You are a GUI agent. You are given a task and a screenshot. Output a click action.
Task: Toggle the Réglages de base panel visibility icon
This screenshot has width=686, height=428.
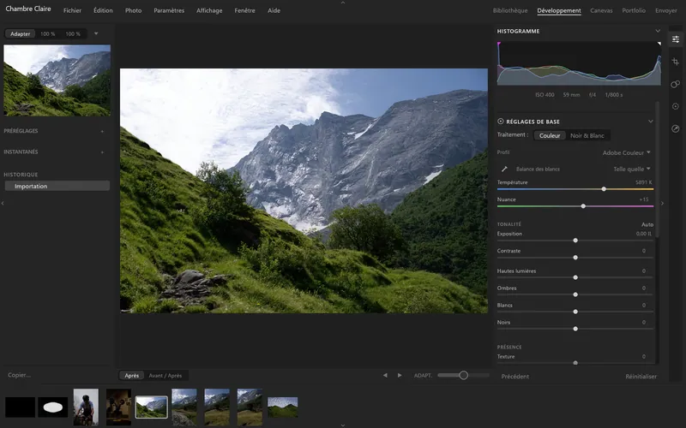tap(501, 122)
